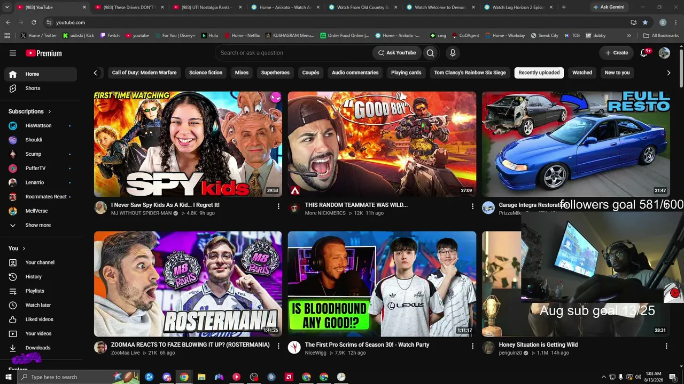Show hidden system tray icons
The width and height of the screenshot is (684, 384).
[604, 377]
